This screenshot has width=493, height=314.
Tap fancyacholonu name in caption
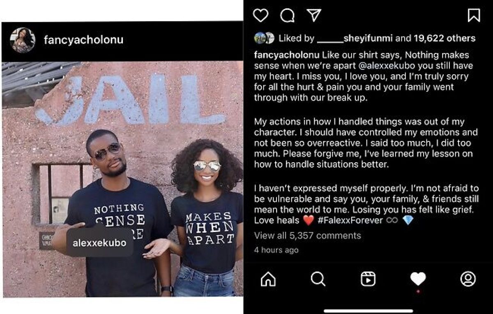tap(287, 55)
